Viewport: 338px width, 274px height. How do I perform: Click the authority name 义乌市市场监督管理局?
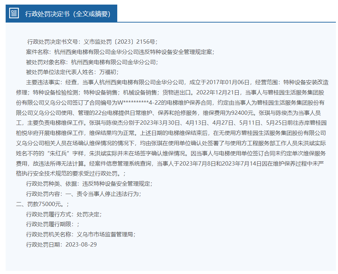[x=105, y=234]
